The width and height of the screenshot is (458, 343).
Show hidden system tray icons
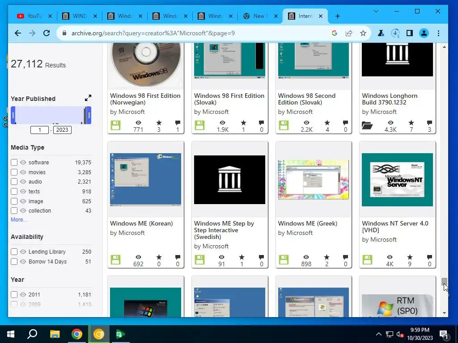point(378,334)
